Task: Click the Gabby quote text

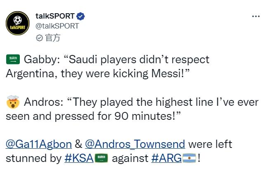Action: pos(107,67)
